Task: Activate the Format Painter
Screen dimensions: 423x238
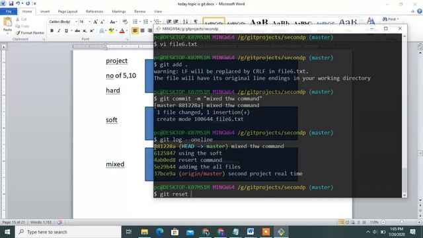Action: click(30, 32)
